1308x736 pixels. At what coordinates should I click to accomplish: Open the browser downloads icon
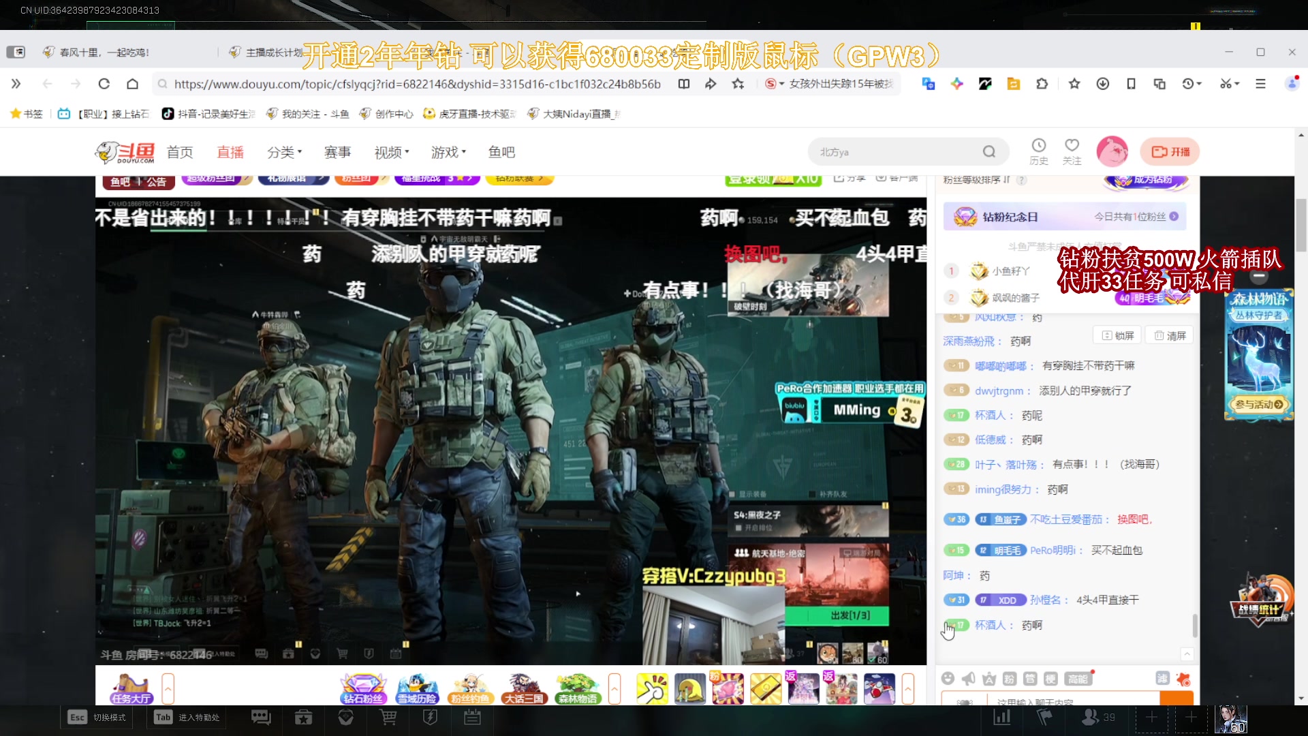(x=1102, y=84)
